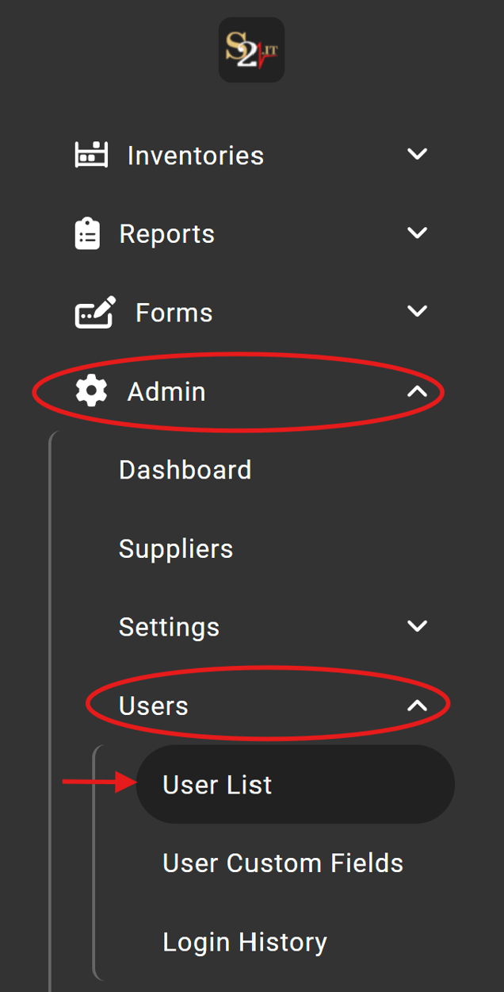
Task: Collapse the Admin section
Action: click(418, 390)
